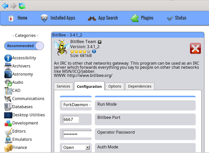Screen dimensions: 209x153
Task: Open Installed Apps menu label
Action: 63,18
